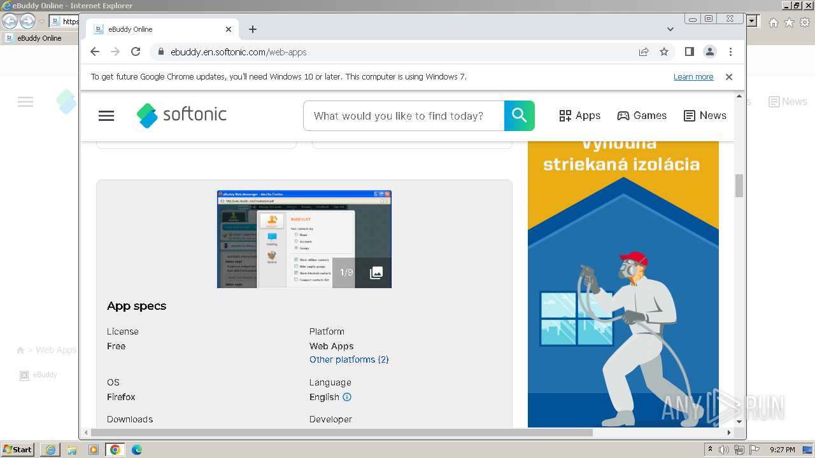Click Chrome's forward arrow

click(x=115, y=52)
